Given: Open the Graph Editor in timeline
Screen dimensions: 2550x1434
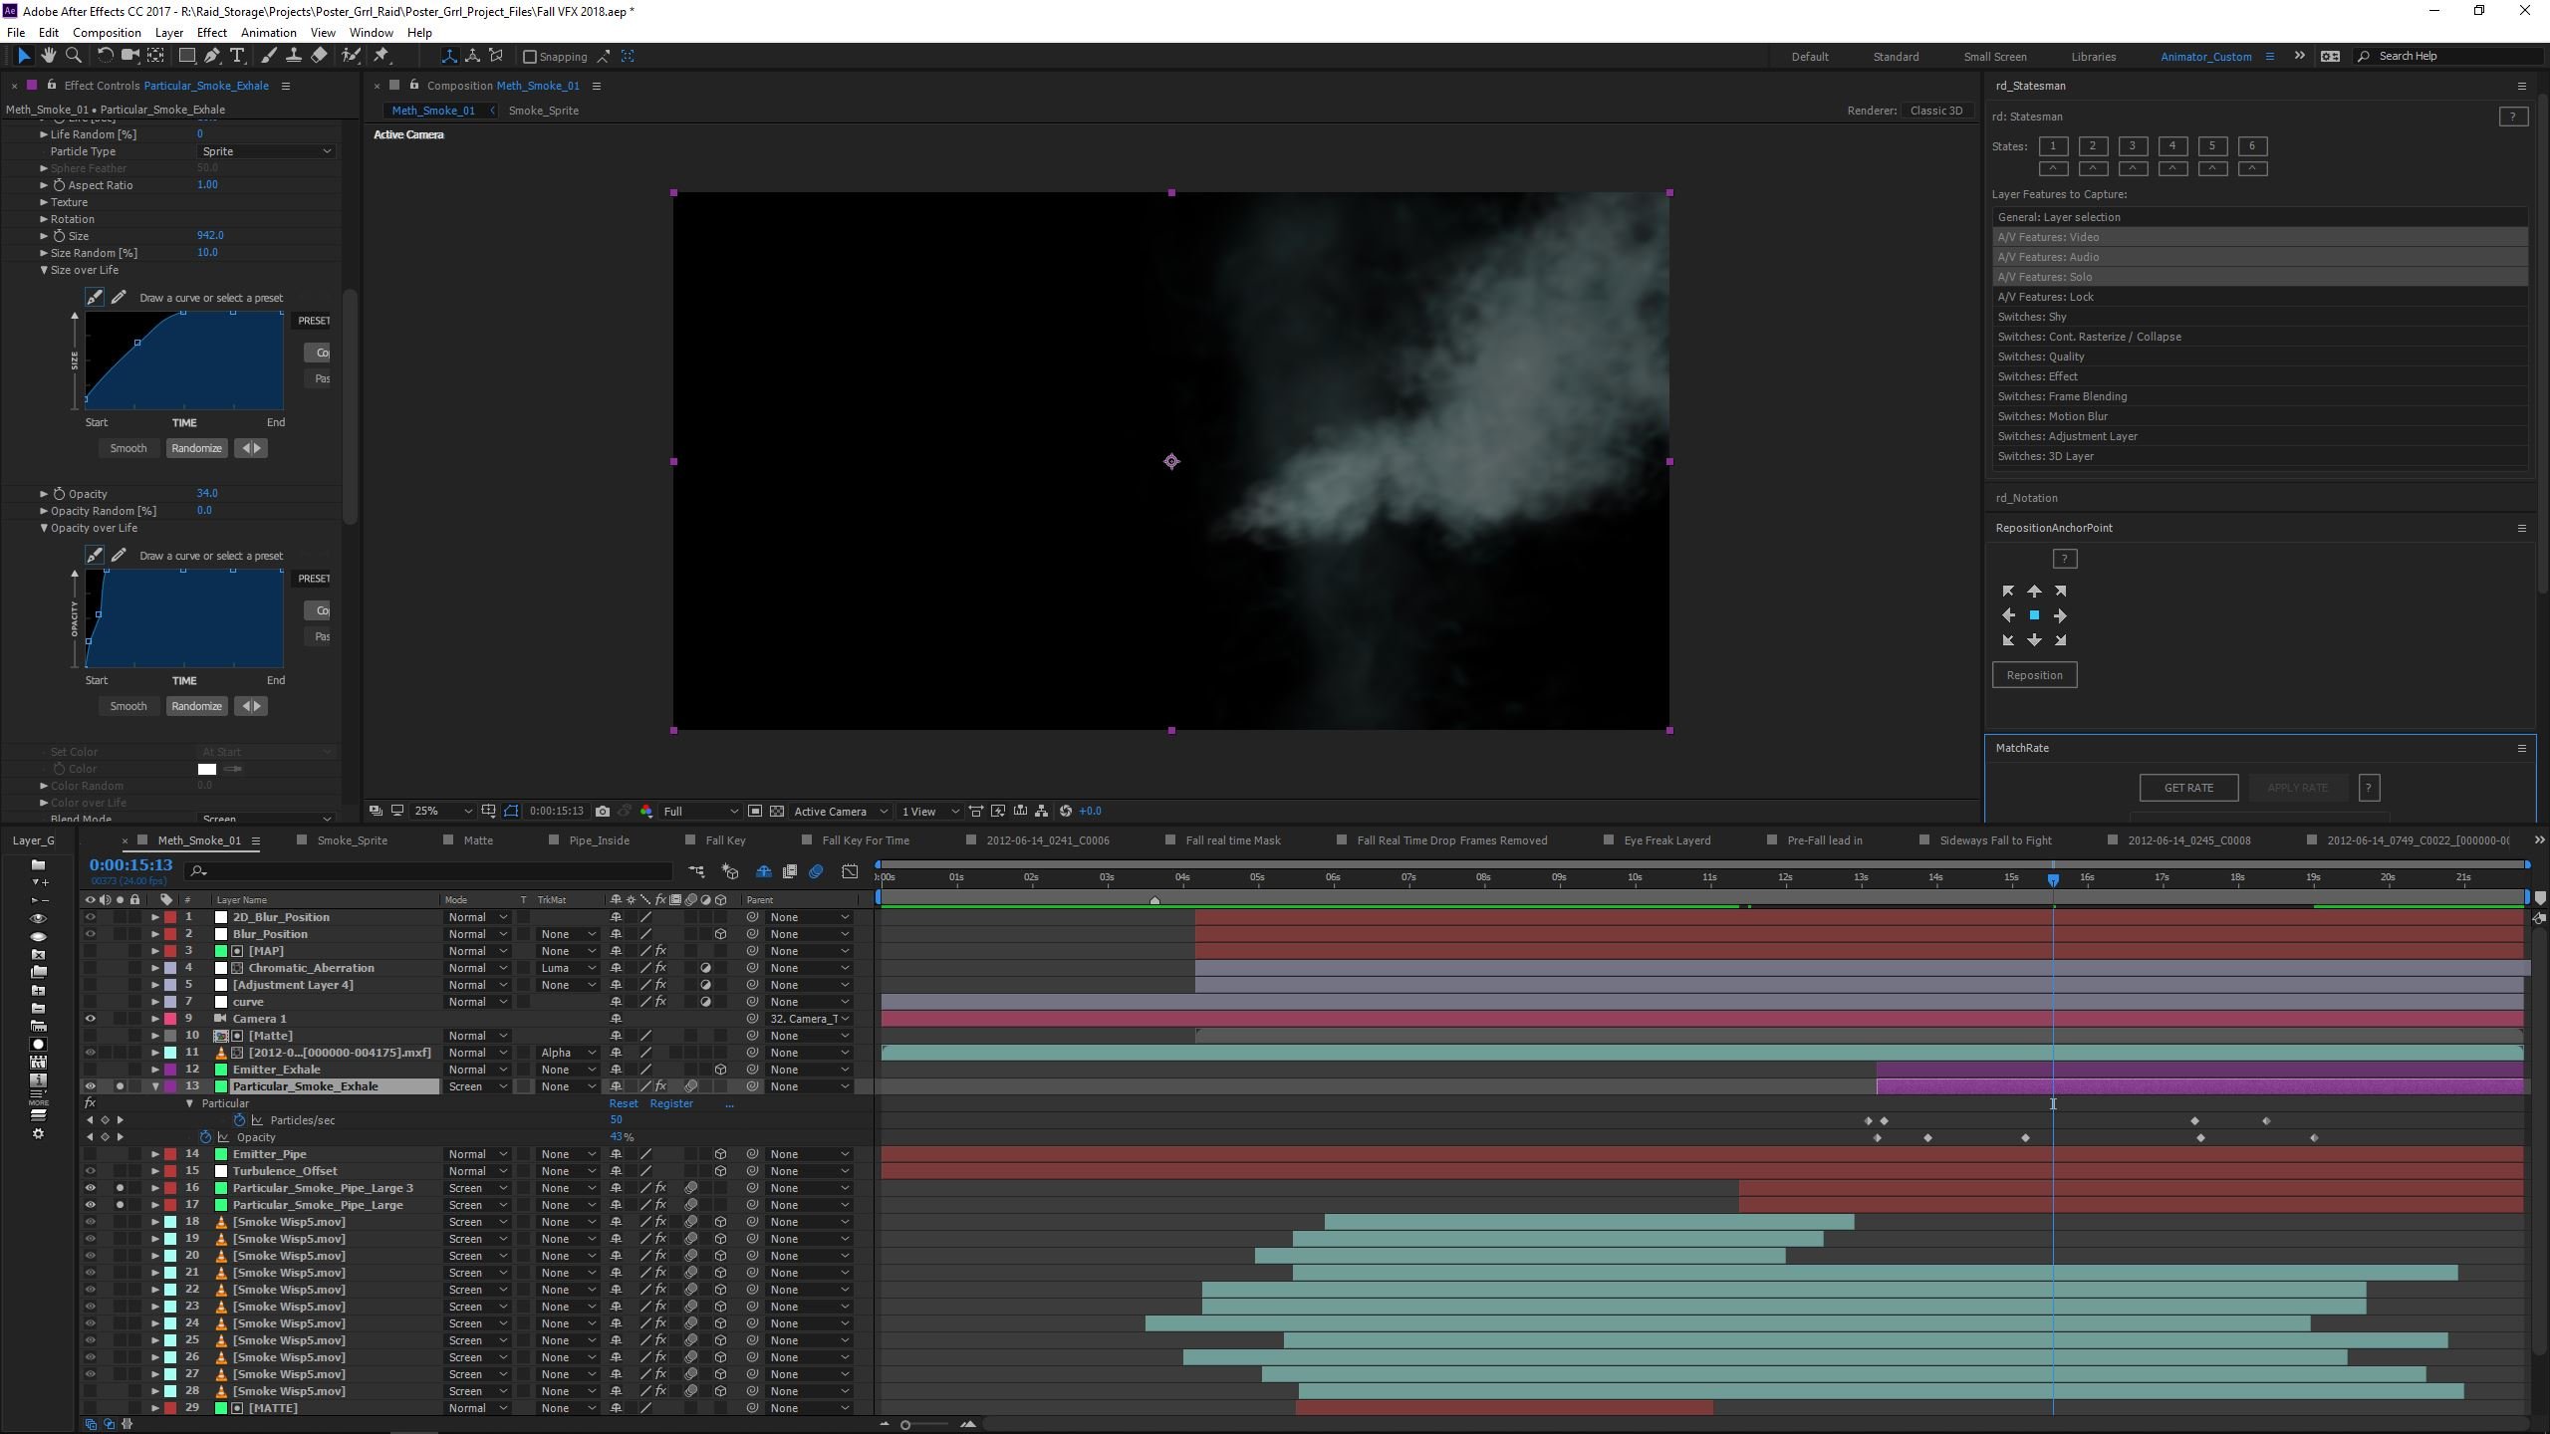Looking at the screenshot, I should coord(850,871).
